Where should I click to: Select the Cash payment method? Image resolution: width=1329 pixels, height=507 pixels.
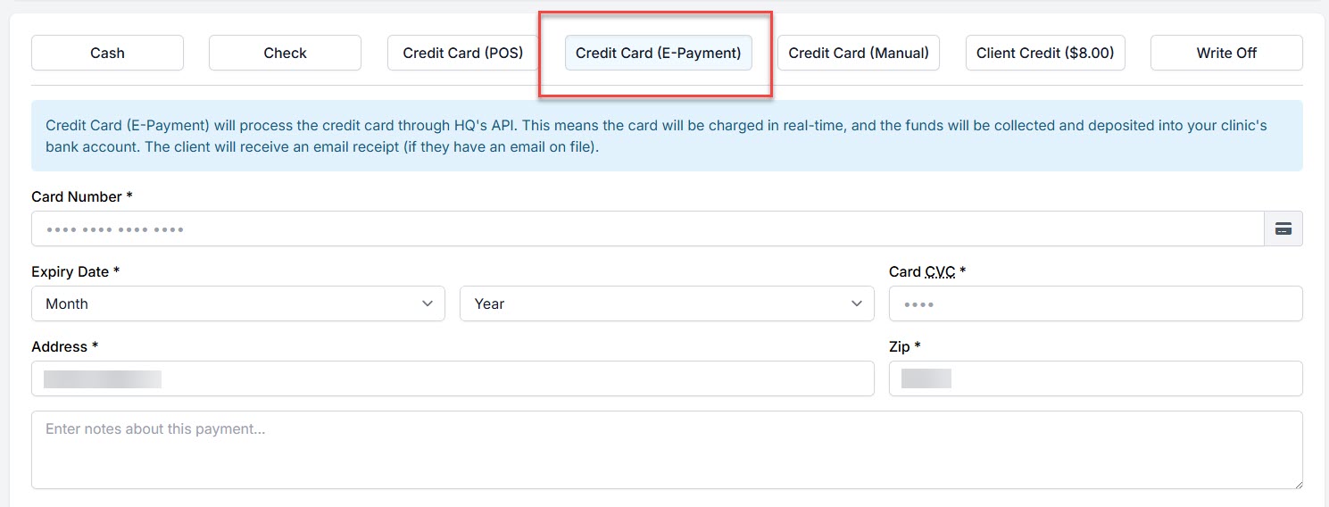coord(107,53)
